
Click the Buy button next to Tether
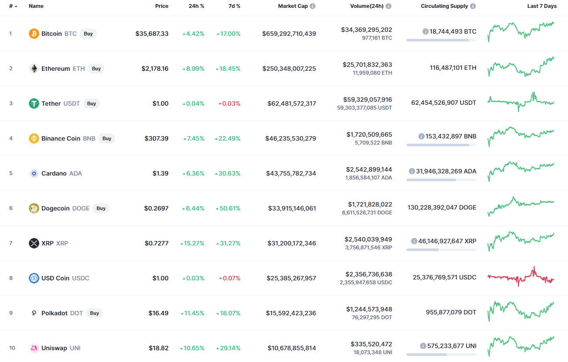click(92, 103)
